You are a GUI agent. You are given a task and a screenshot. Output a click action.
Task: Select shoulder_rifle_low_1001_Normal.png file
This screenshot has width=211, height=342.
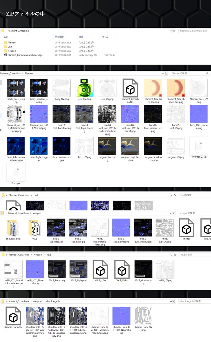coord(122,321)
